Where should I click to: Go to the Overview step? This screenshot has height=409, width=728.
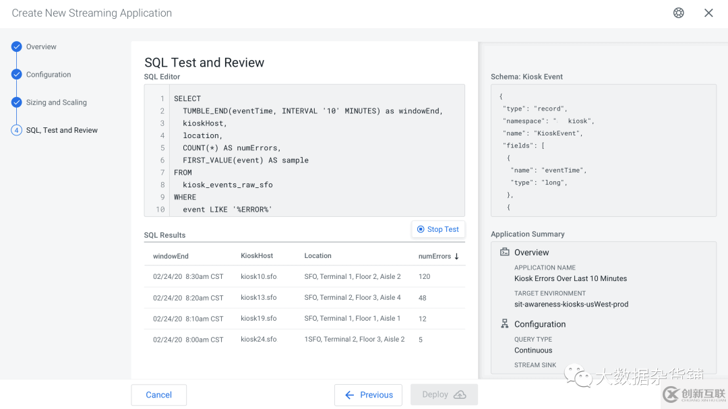(x=41, y=46)
